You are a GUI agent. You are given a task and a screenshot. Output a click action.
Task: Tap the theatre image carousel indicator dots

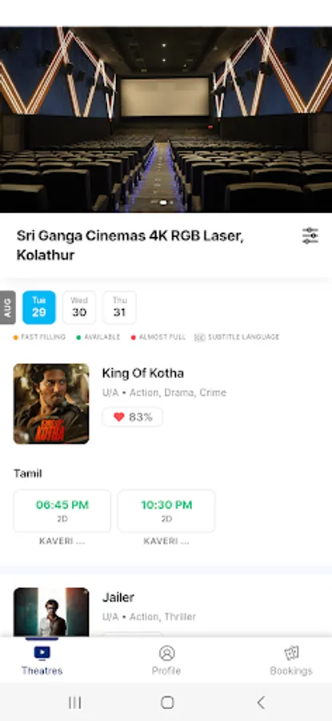pos(162,203)
